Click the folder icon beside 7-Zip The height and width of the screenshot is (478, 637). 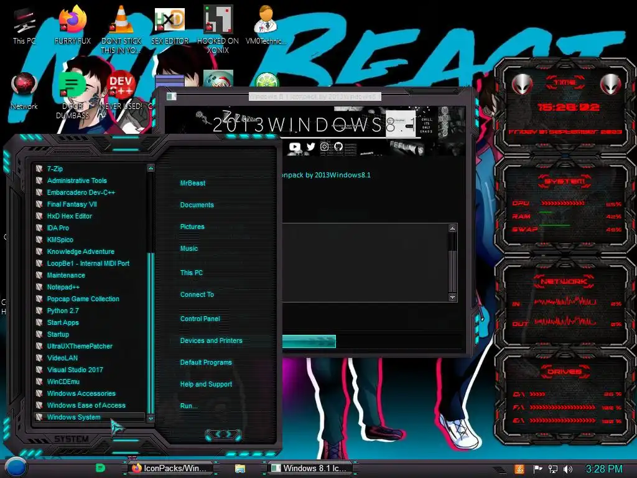pos(39,169)
